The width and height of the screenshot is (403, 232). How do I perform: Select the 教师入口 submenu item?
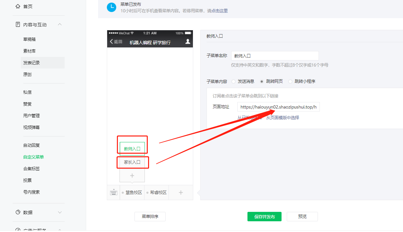coord(132,149)
